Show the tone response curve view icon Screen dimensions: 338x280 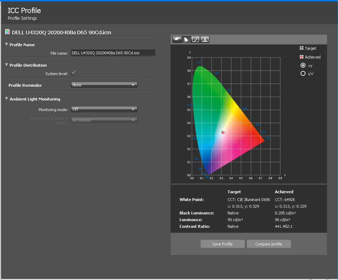196,39
